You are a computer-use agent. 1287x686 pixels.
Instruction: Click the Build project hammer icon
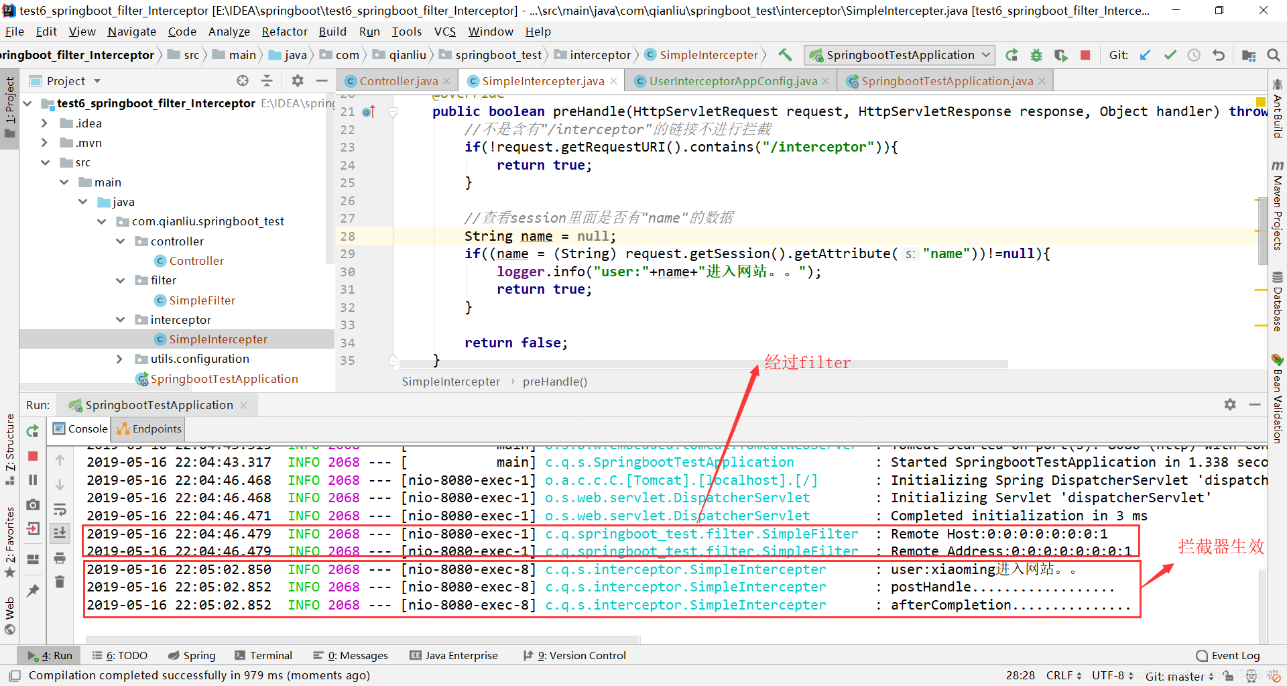point(785,55)
